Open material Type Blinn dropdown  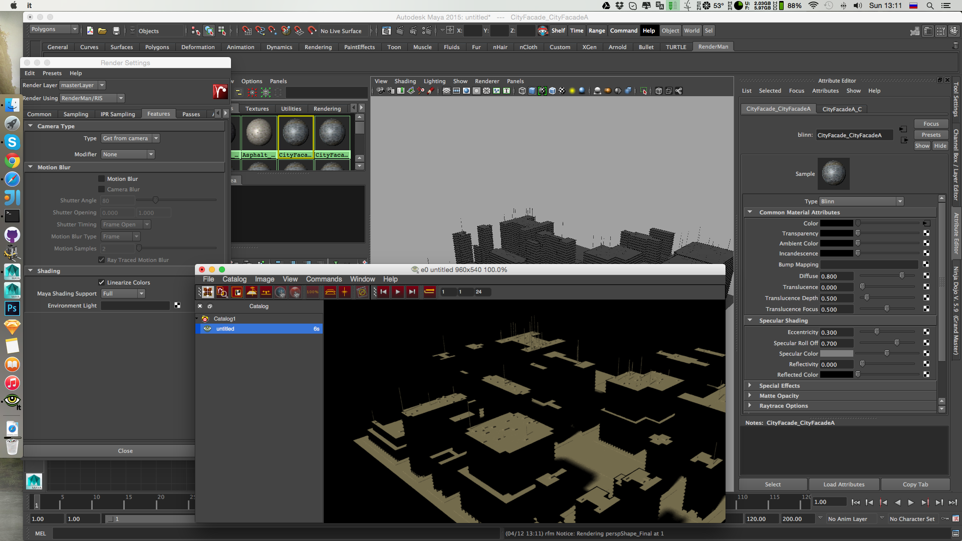[861, 201]
